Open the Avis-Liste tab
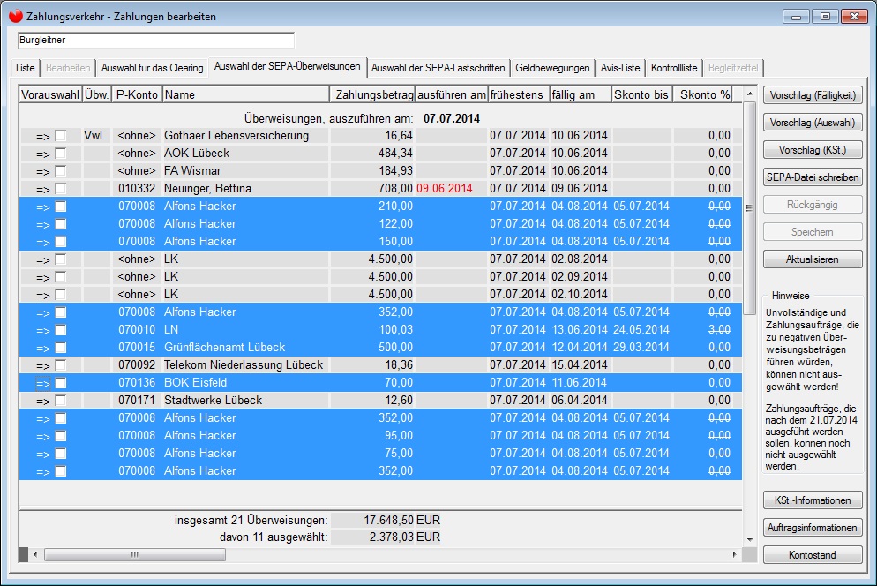Image resolution: width=877 pixels, height=586 pixels. click(x=620, y=68)
